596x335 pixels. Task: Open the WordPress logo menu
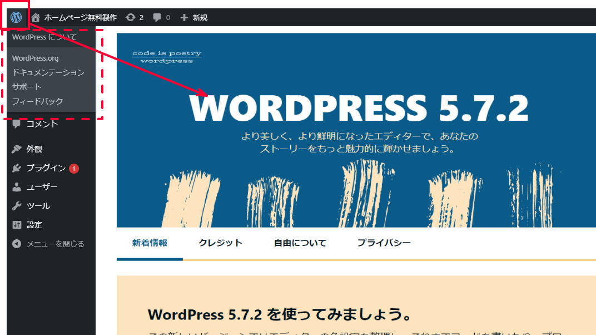pyautogui.click(x=16, y=17)
